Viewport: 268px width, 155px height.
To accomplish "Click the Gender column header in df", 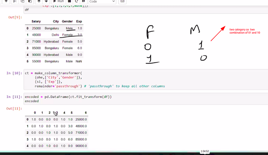I will coord(67,21).
